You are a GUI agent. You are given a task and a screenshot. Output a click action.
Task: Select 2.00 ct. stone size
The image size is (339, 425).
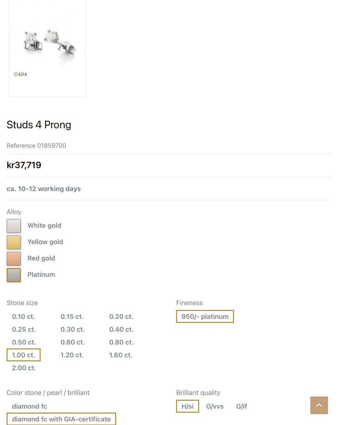tap(24, 368)
